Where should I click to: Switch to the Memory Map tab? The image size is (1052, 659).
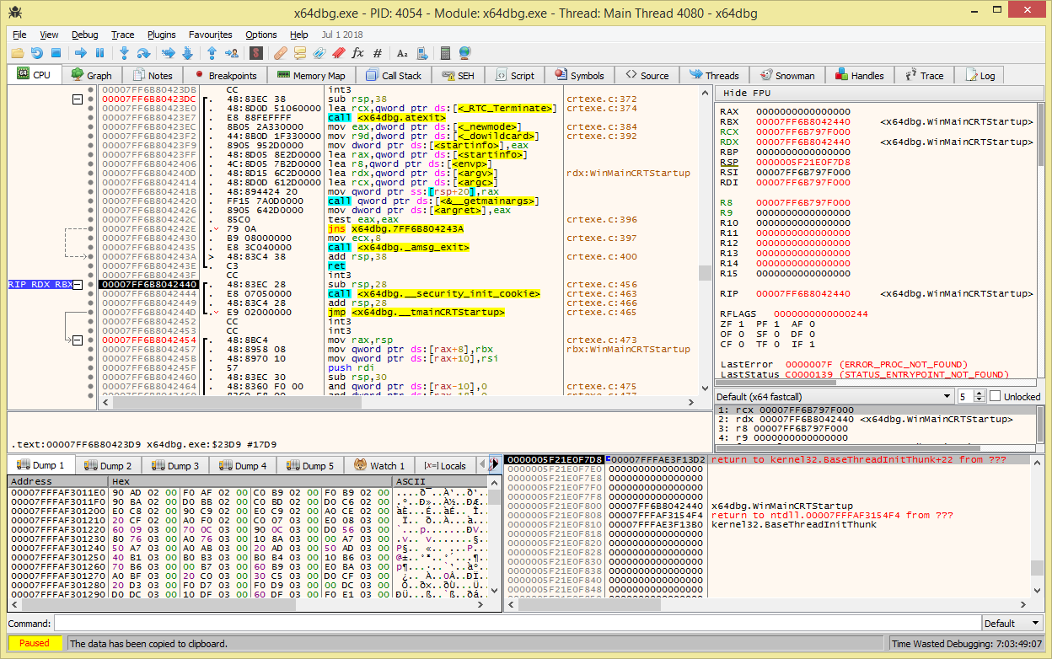319,75
